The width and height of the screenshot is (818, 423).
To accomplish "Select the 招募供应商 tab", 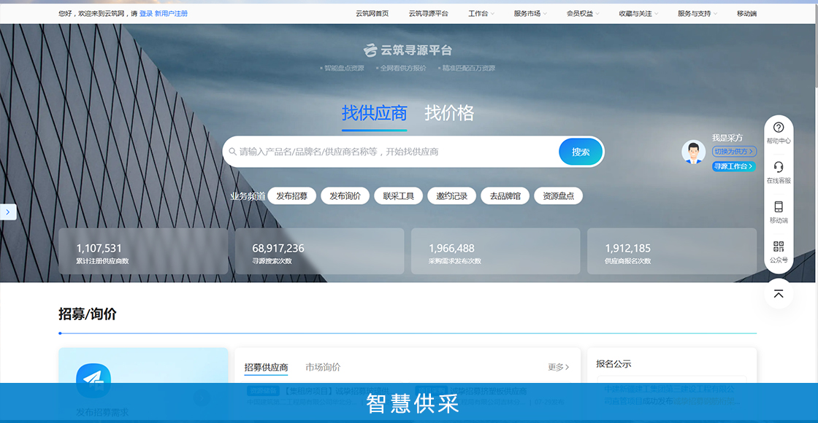I will click(x=266, y=368).
